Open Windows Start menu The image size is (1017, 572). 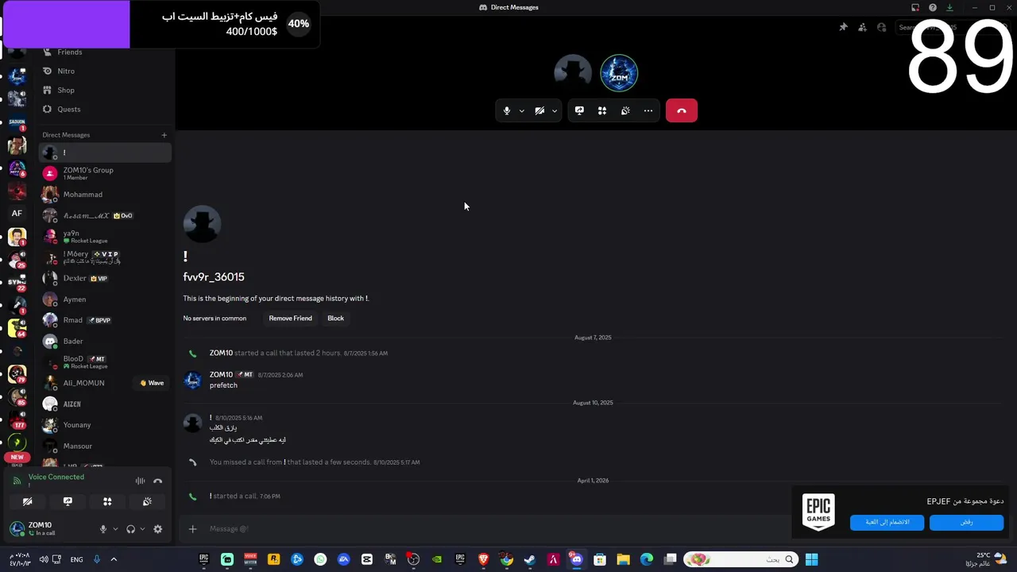[x=811, y=559]
